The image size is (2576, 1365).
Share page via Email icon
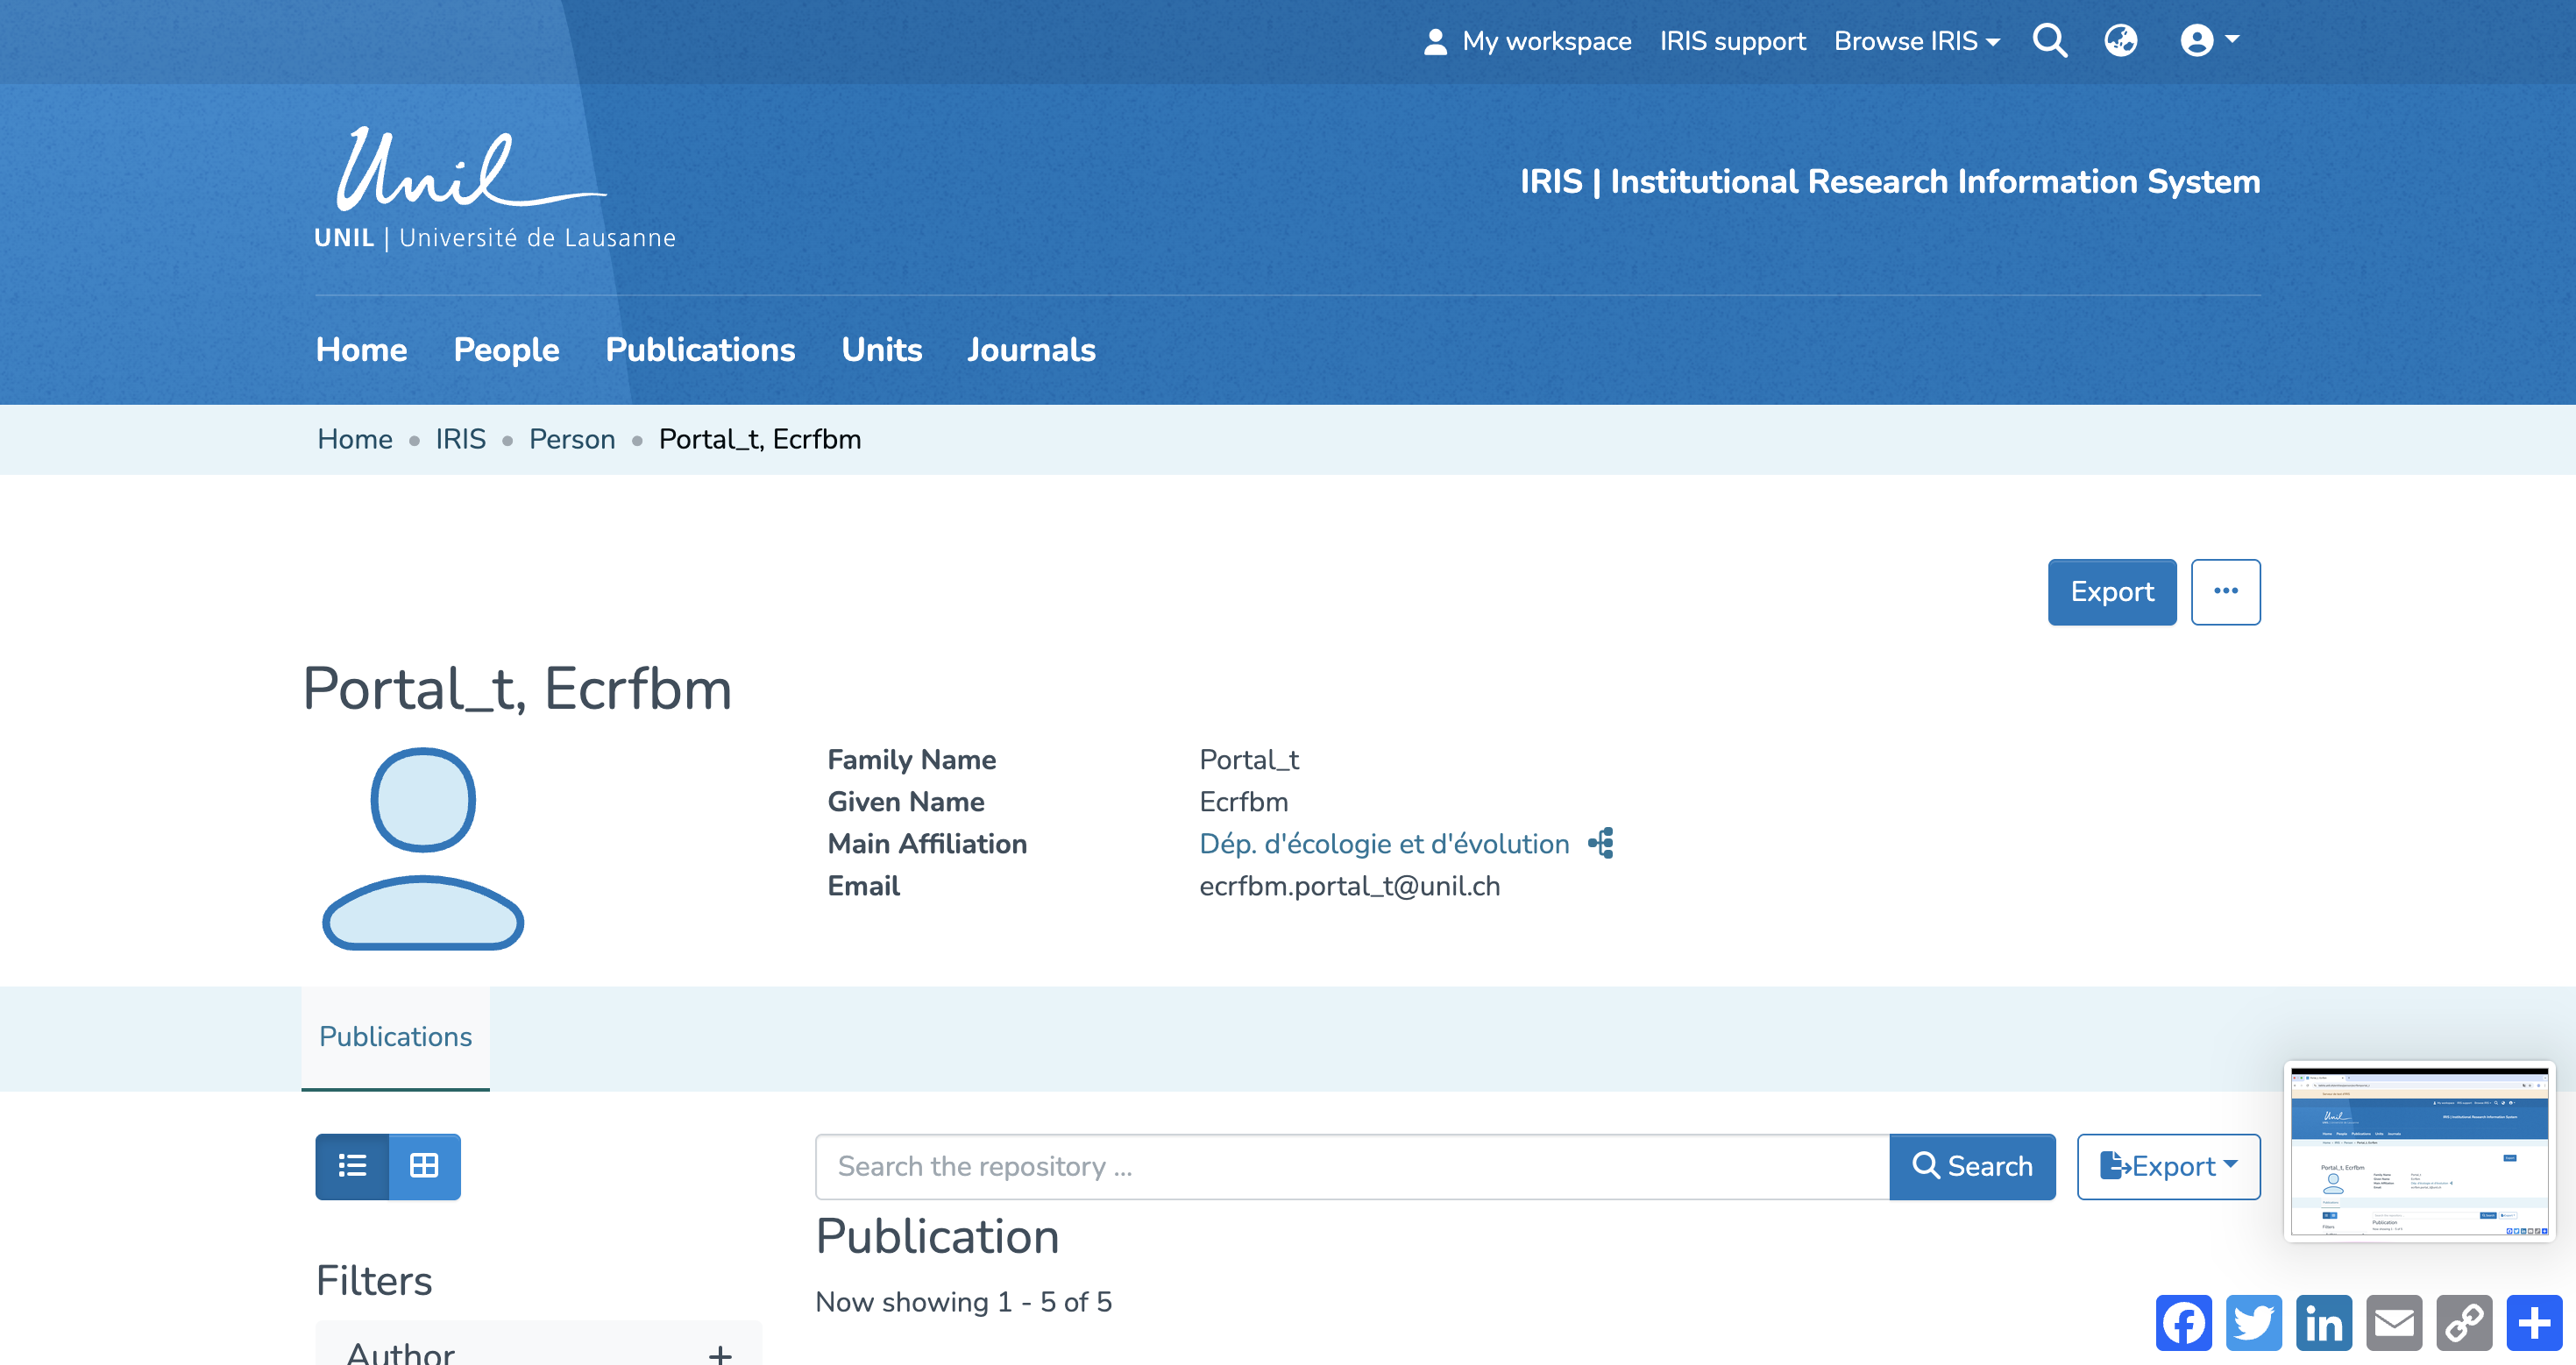pyautogui.click(x=2394, y=1323)
